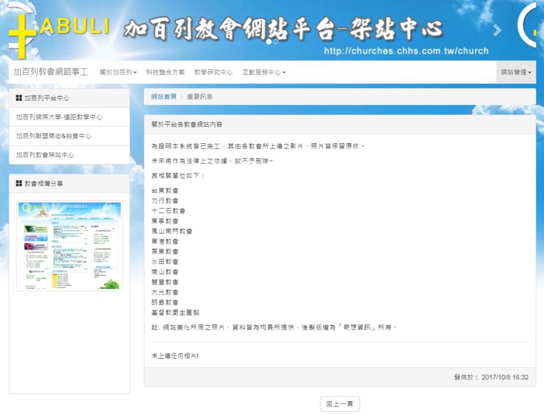The height and width of the screenshot is (415, 544).
Task: Open the 科技整合方案 menu item
Action: click(165, 72)
